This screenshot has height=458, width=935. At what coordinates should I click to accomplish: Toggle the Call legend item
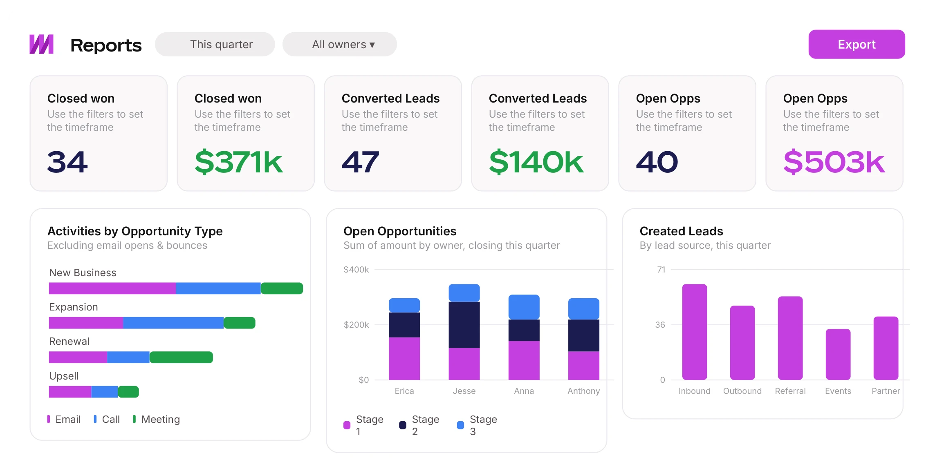tap(107, 419)
